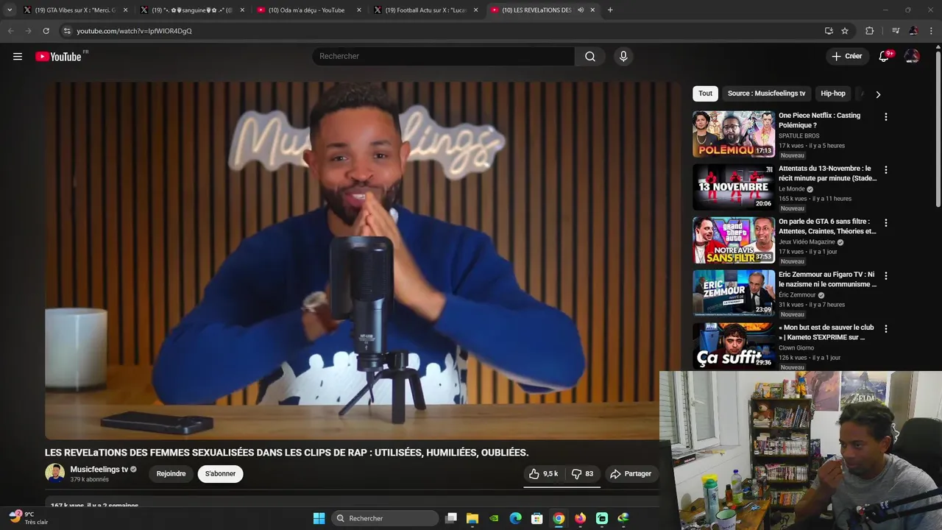942x530 pixels.
Task: Open the tab search dropdown arrow
Action: tap(10, 10)
